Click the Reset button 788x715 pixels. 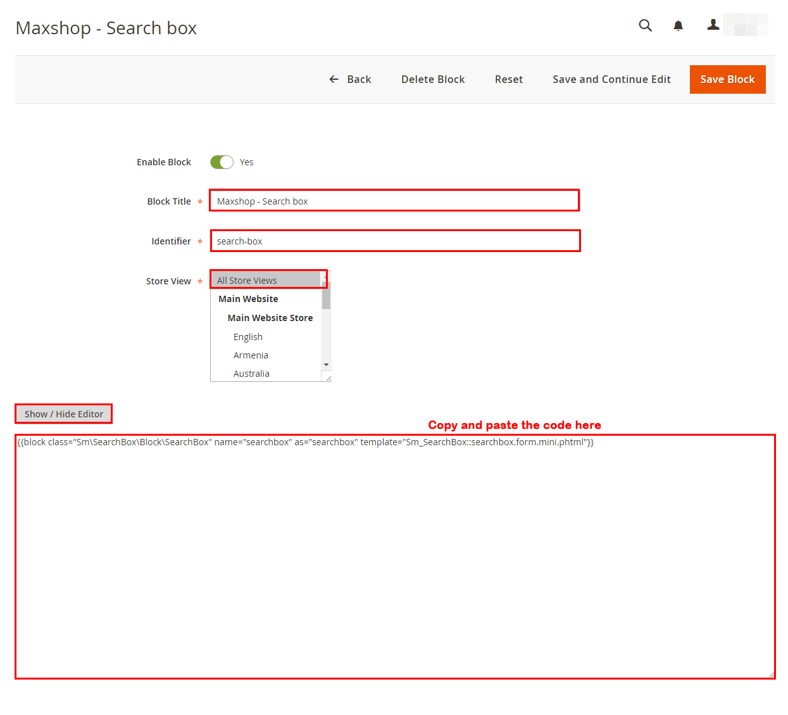pyautogui.click(x=509, y=79)
